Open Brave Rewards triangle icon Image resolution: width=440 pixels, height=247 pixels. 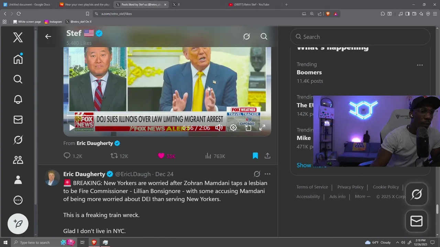pyautogui.click(x=335, y=14)
